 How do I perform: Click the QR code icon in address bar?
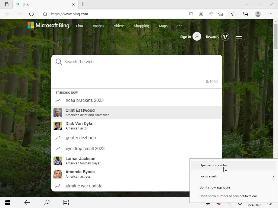(x=201, y=14)
